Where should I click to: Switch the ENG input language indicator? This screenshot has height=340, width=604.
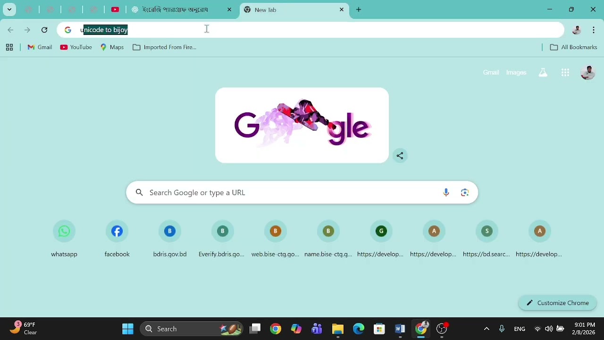point(520,329)
